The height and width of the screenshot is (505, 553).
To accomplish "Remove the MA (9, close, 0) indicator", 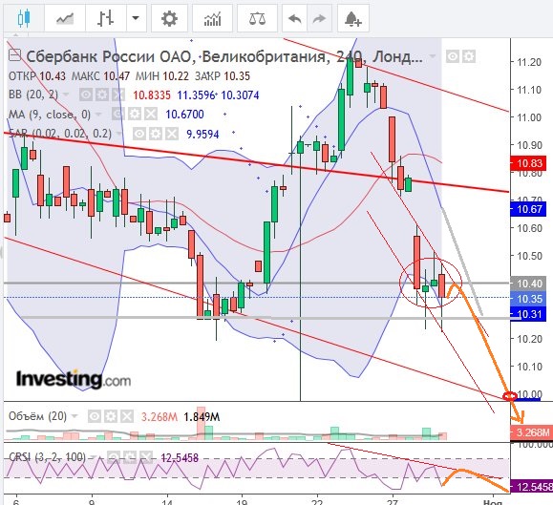I will coord(151,115).
